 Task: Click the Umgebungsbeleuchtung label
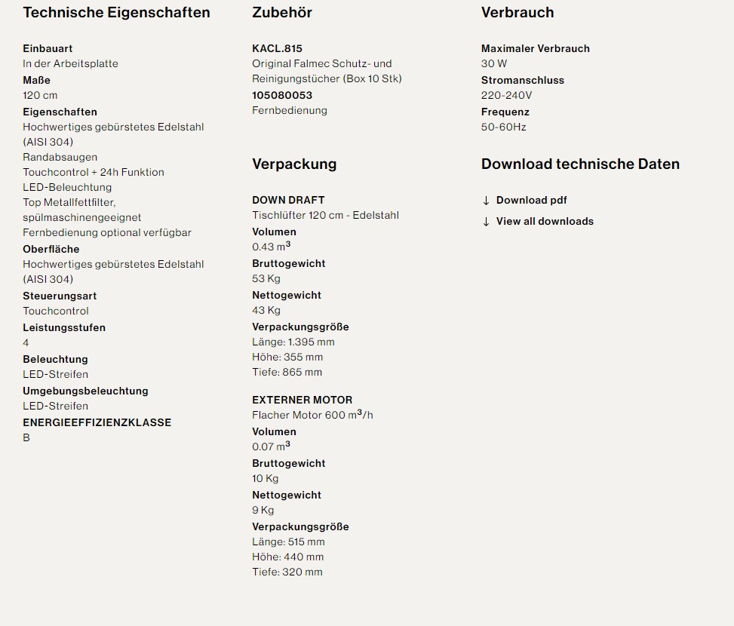click(85, 391)
